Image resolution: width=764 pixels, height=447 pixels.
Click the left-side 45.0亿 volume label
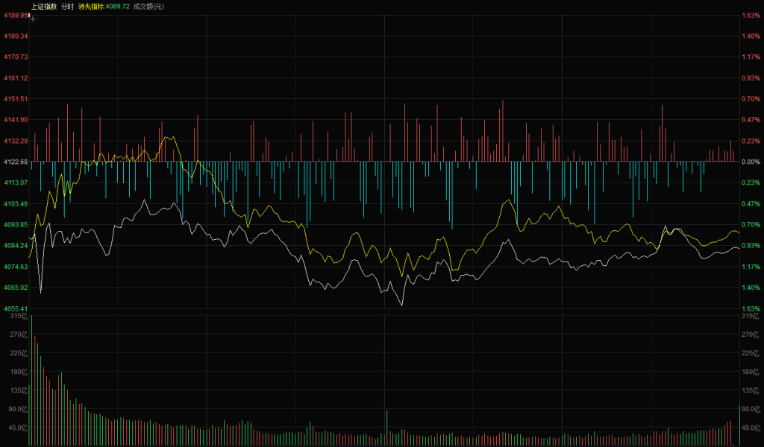(16, 428)
